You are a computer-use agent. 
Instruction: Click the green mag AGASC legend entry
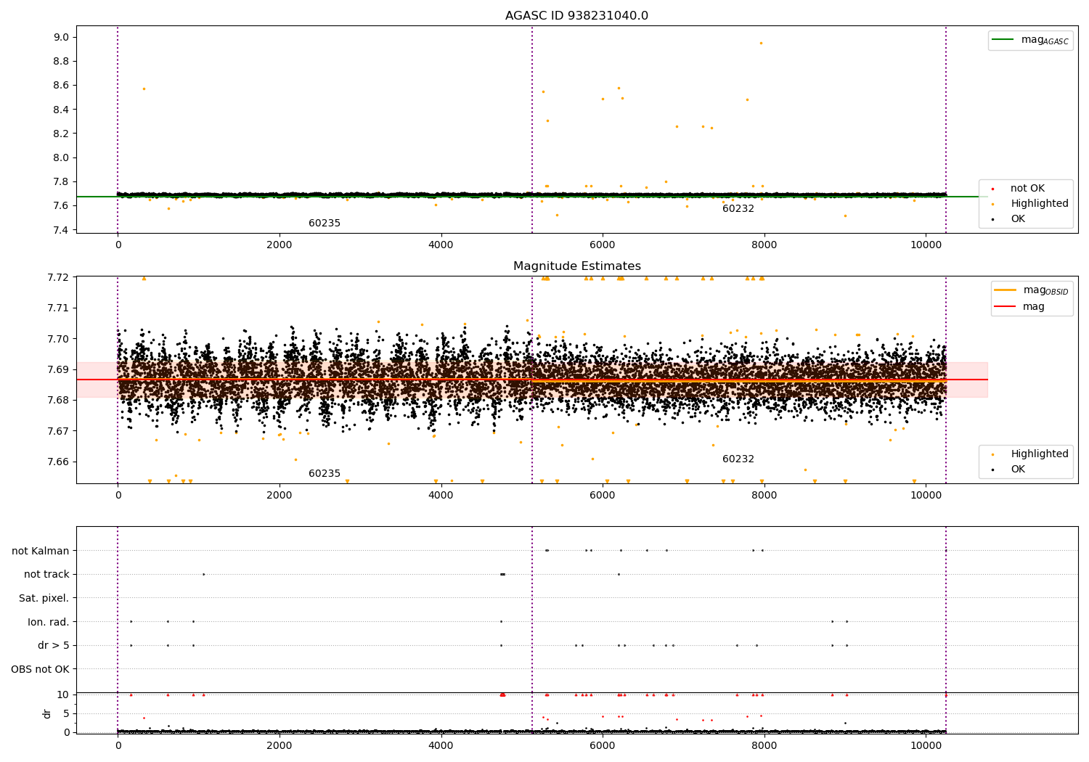pyautogui.click(x=1030, y=40)
